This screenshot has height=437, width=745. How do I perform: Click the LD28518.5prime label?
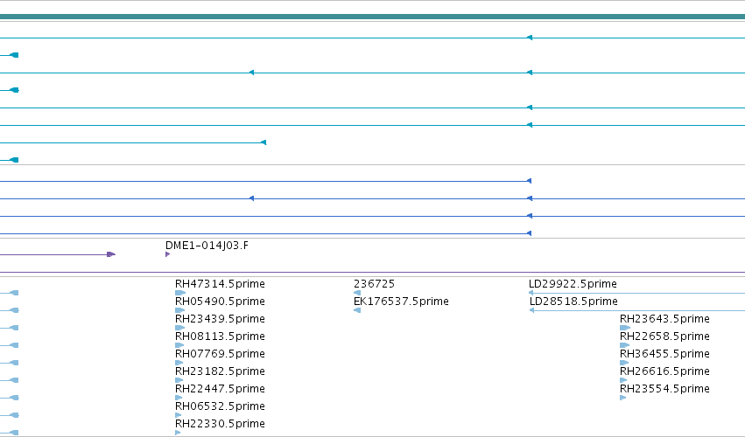pos(573,302)
